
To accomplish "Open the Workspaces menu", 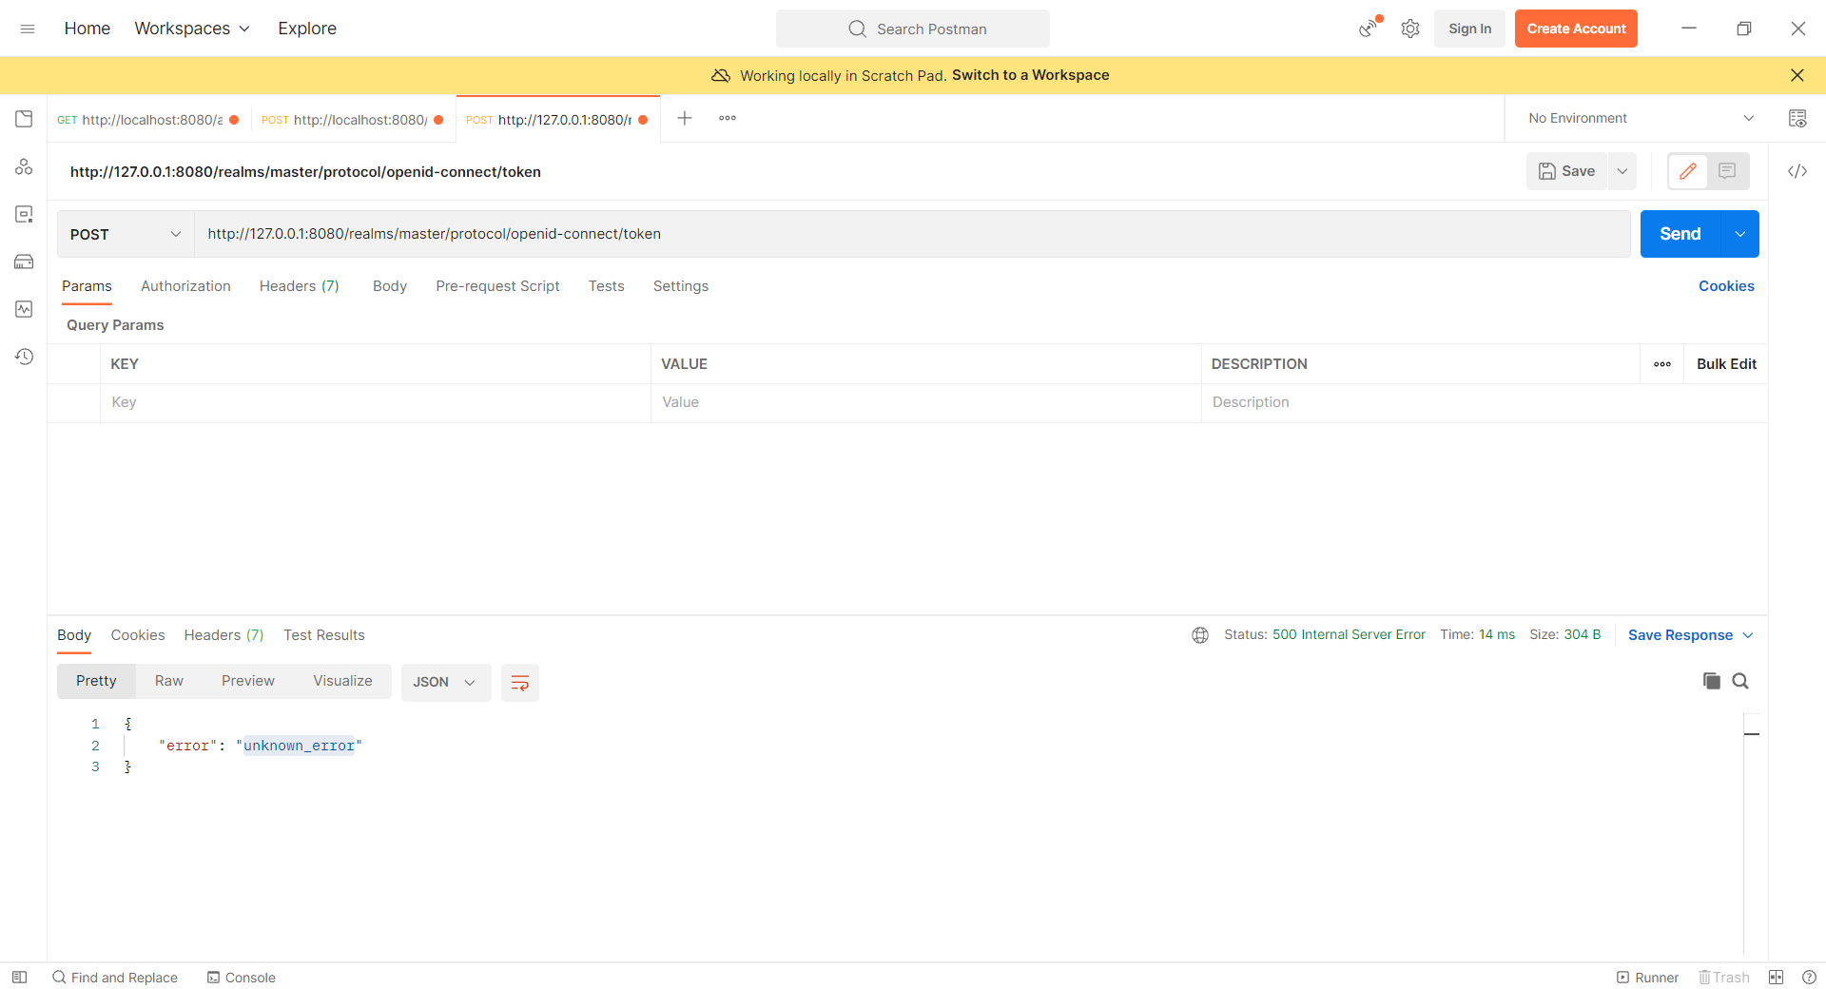I will pyautogui.click(x=190, y=29).
